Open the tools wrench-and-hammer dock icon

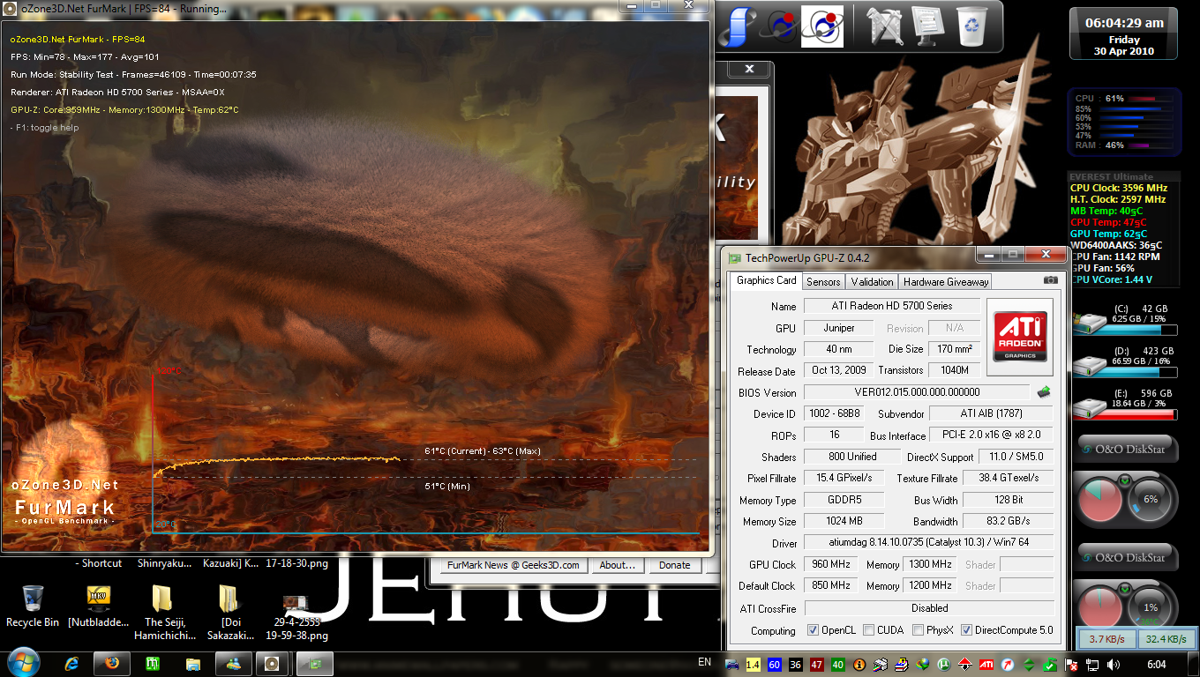(886, 25)
